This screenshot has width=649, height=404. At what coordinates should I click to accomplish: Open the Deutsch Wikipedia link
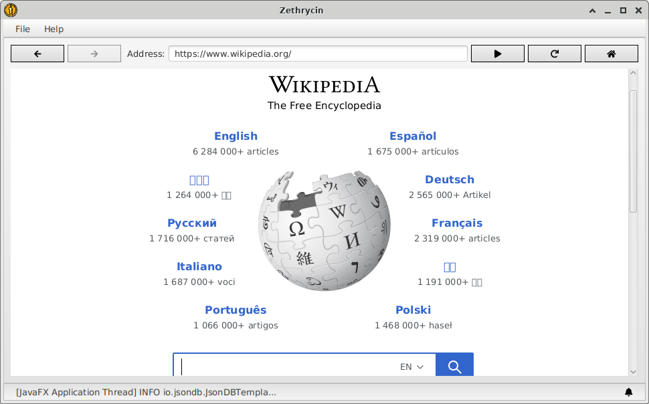(x=449, y=180)
